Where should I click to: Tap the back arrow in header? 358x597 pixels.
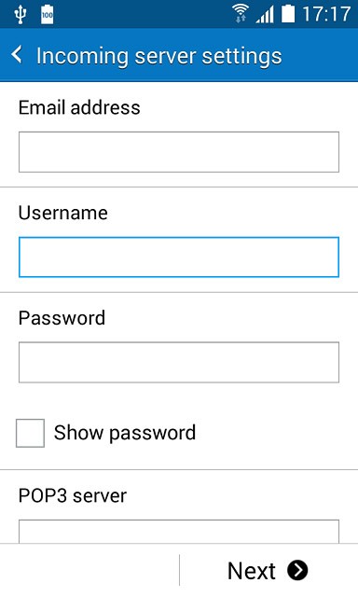[x=17, y=55]
